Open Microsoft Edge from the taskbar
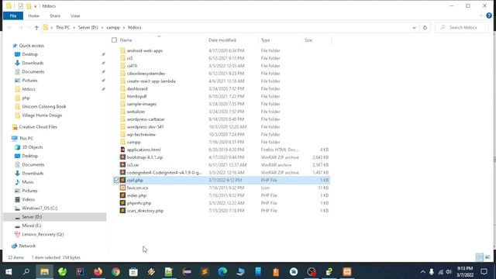 point(222,272)
